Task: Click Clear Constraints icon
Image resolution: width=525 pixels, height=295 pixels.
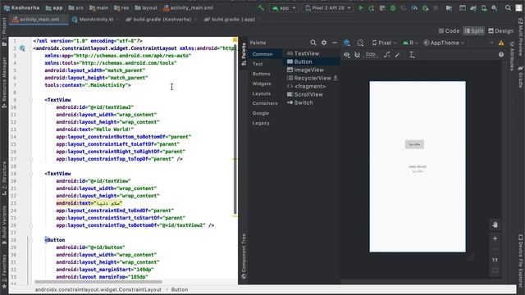Action: tap(386, 55)
